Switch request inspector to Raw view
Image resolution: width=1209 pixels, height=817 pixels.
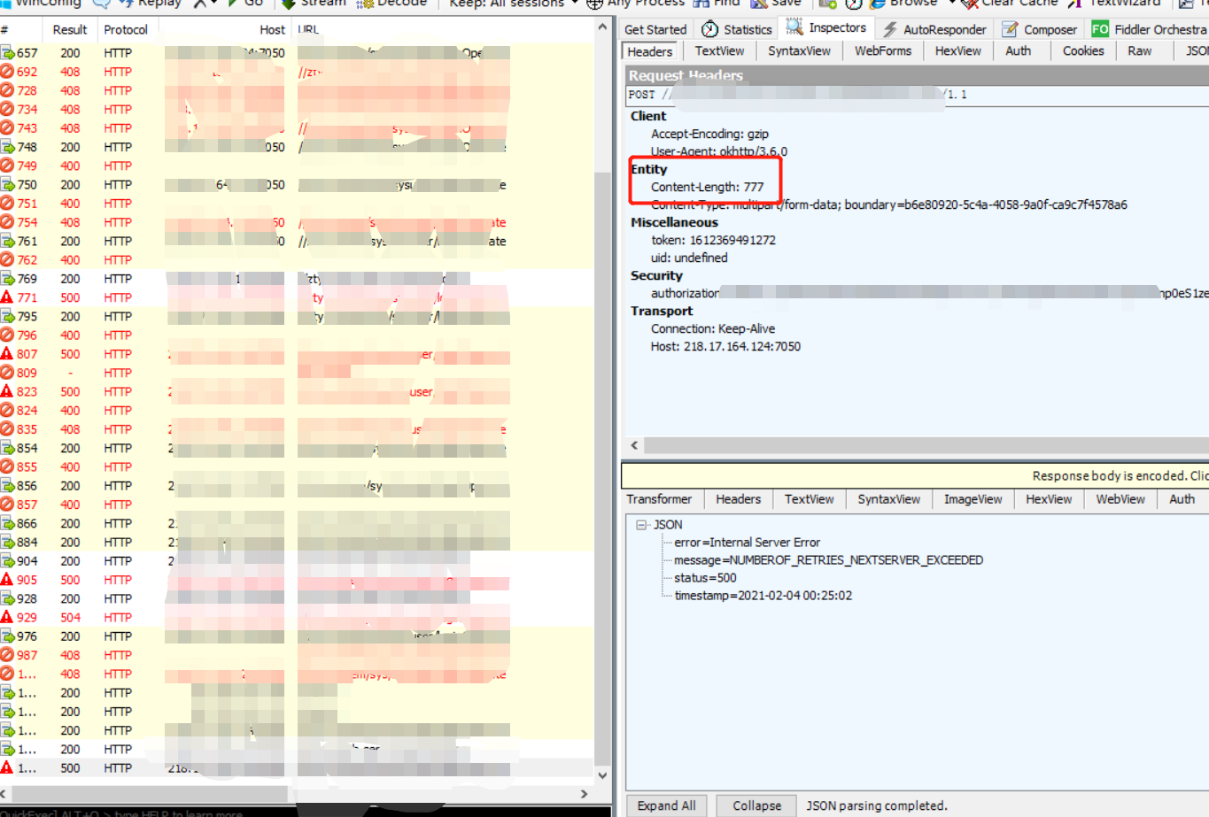click(x=1140, y=50)
